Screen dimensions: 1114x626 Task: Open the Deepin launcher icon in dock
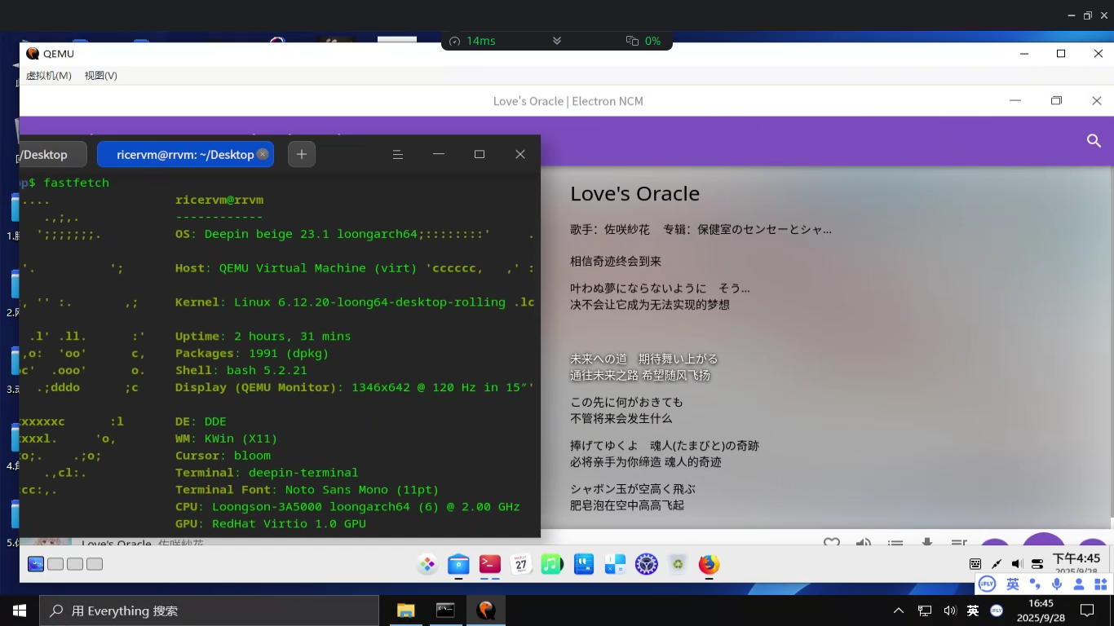(427, 564)
